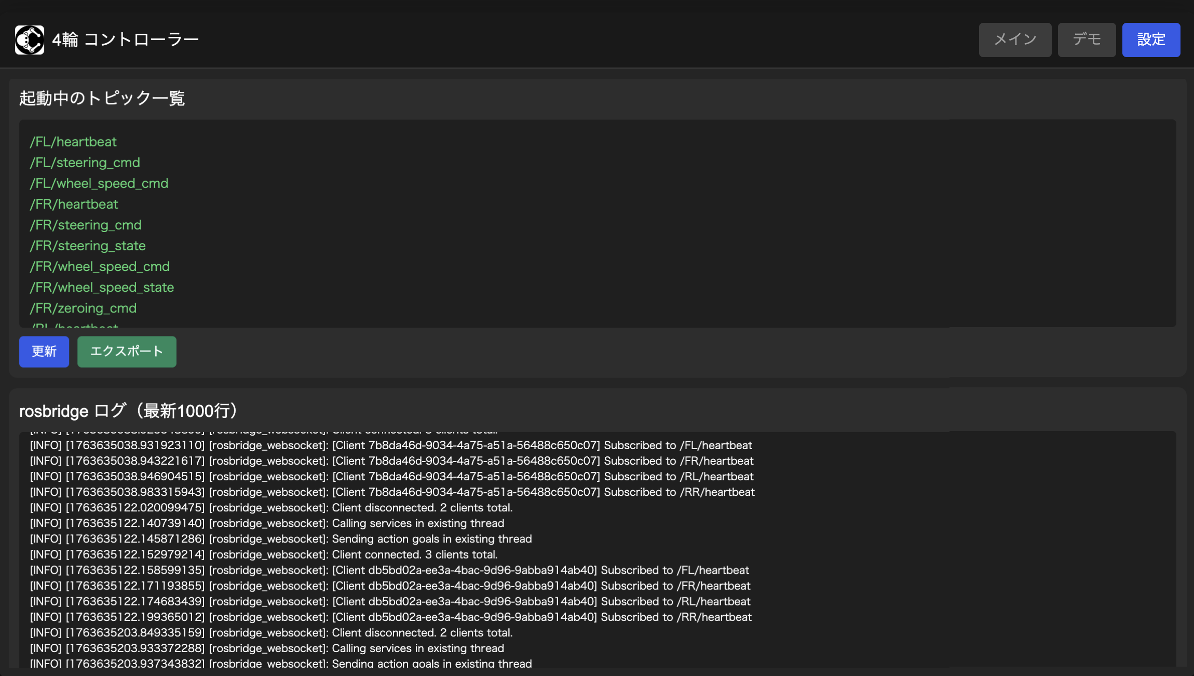
Task: Click the 4輪 コントローラー app logo icon
Action: 30,40
